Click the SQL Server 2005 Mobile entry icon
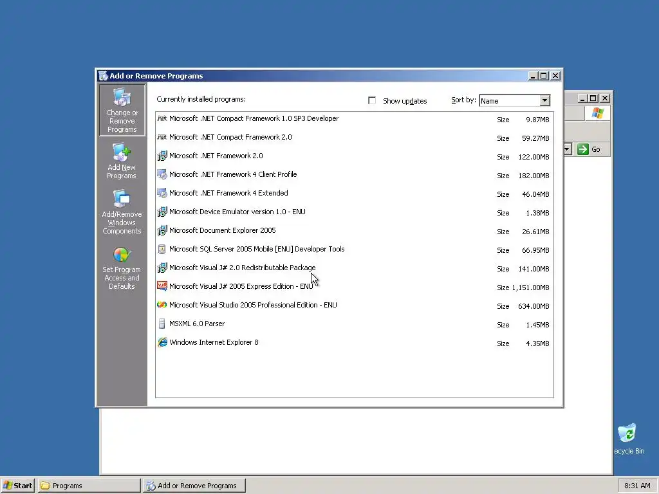Screen dimensions: 659x494 (x=162, y=249)
